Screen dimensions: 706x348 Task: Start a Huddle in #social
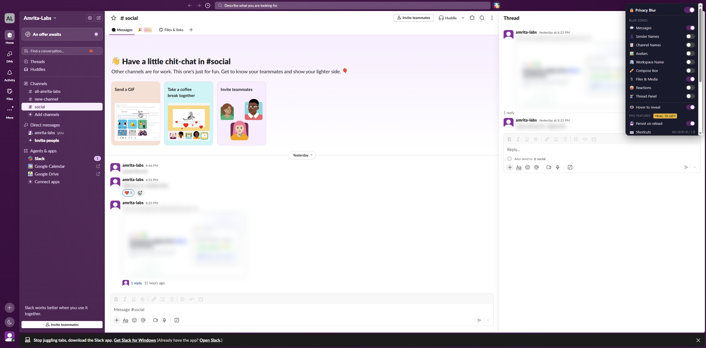(x=448, y=18)
